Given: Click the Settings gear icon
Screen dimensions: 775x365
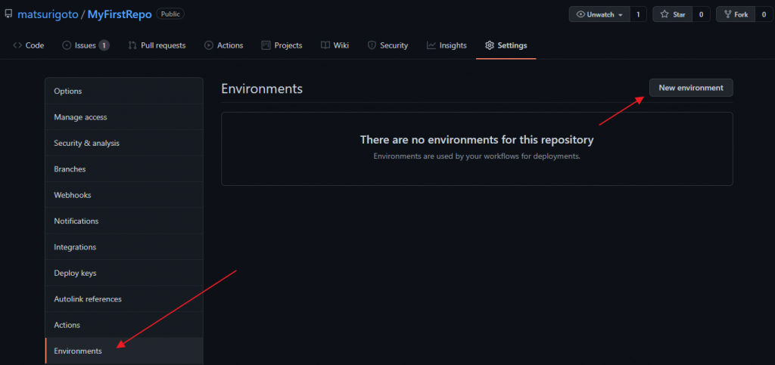Looking at the screenshot, I should coord(490,45).
